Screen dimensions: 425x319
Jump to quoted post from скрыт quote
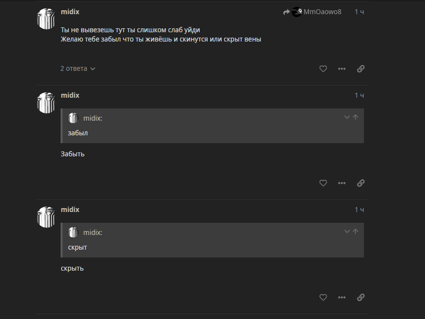point(355,232)
